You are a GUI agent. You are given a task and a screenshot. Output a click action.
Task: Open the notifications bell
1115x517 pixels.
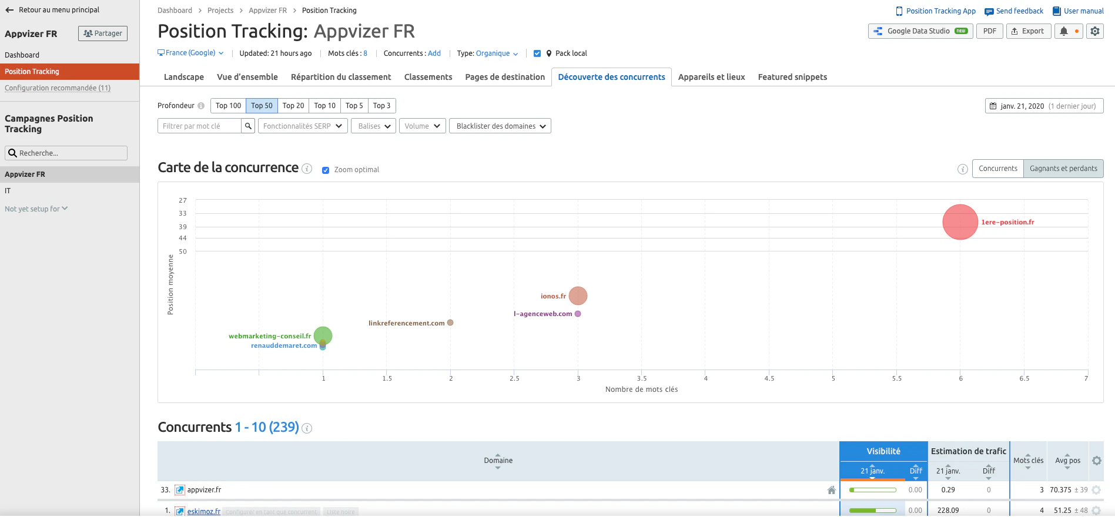[x=1064, y=31]
